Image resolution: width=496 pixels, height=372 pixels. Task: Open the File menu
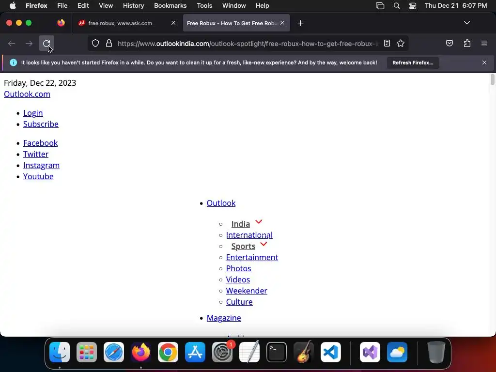click(x=62, y=6)
